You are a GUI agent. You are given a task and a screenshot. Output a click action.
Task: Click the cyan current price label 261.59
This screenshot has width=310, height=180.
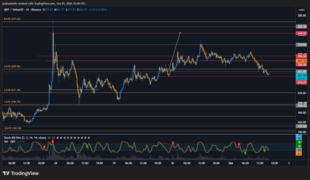point(301,75)
